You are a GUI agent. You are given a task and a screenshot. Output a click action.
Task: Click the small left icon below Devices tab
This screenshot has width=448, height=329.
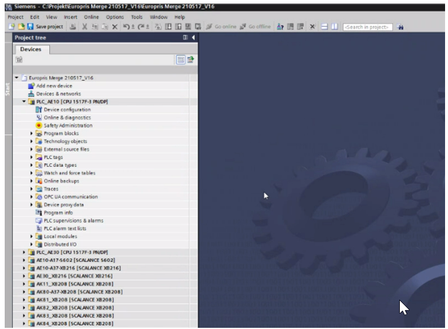coord(19,59)
